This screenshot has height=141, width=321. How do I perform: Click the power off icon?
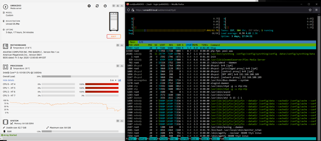click(x=105, y=6)
